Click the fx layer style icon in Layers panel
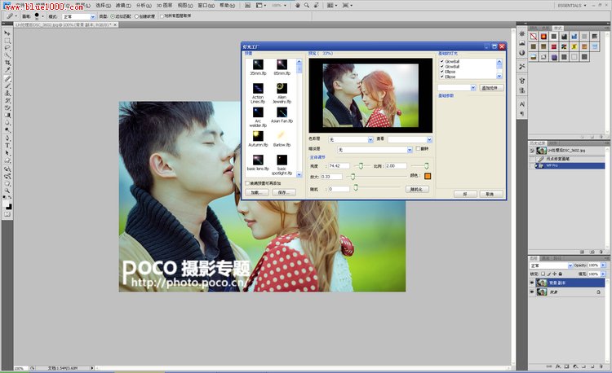The height and width of the screenshot is (373, 612). tap(558, 366)
